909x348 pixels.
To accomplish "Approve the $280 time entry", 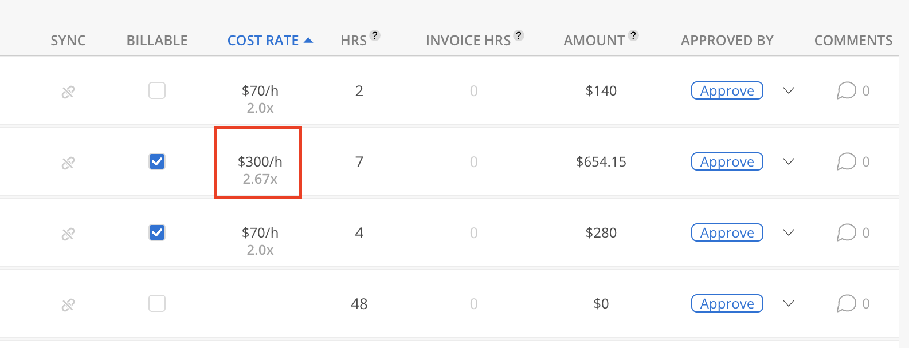I will [727, 232].
